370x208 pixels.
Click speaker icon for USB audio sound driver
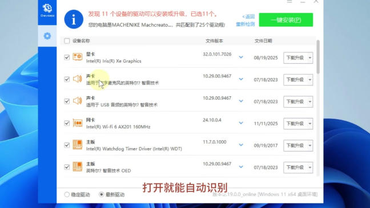coord(78,101)
